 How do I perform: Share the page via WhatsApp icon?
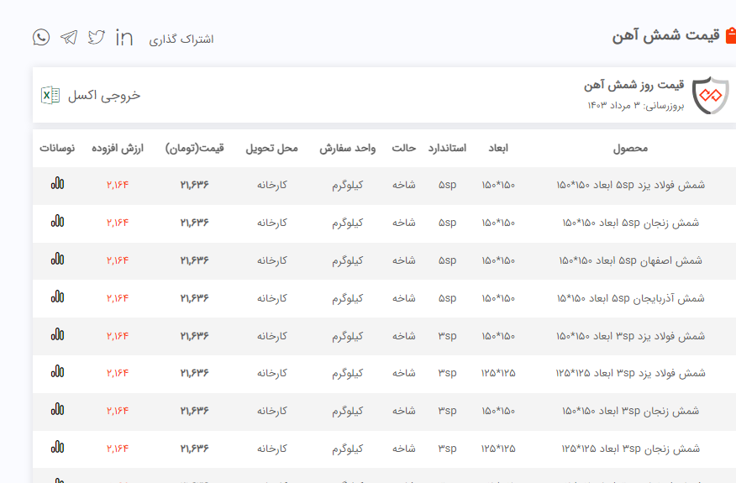tap(41, 37)
